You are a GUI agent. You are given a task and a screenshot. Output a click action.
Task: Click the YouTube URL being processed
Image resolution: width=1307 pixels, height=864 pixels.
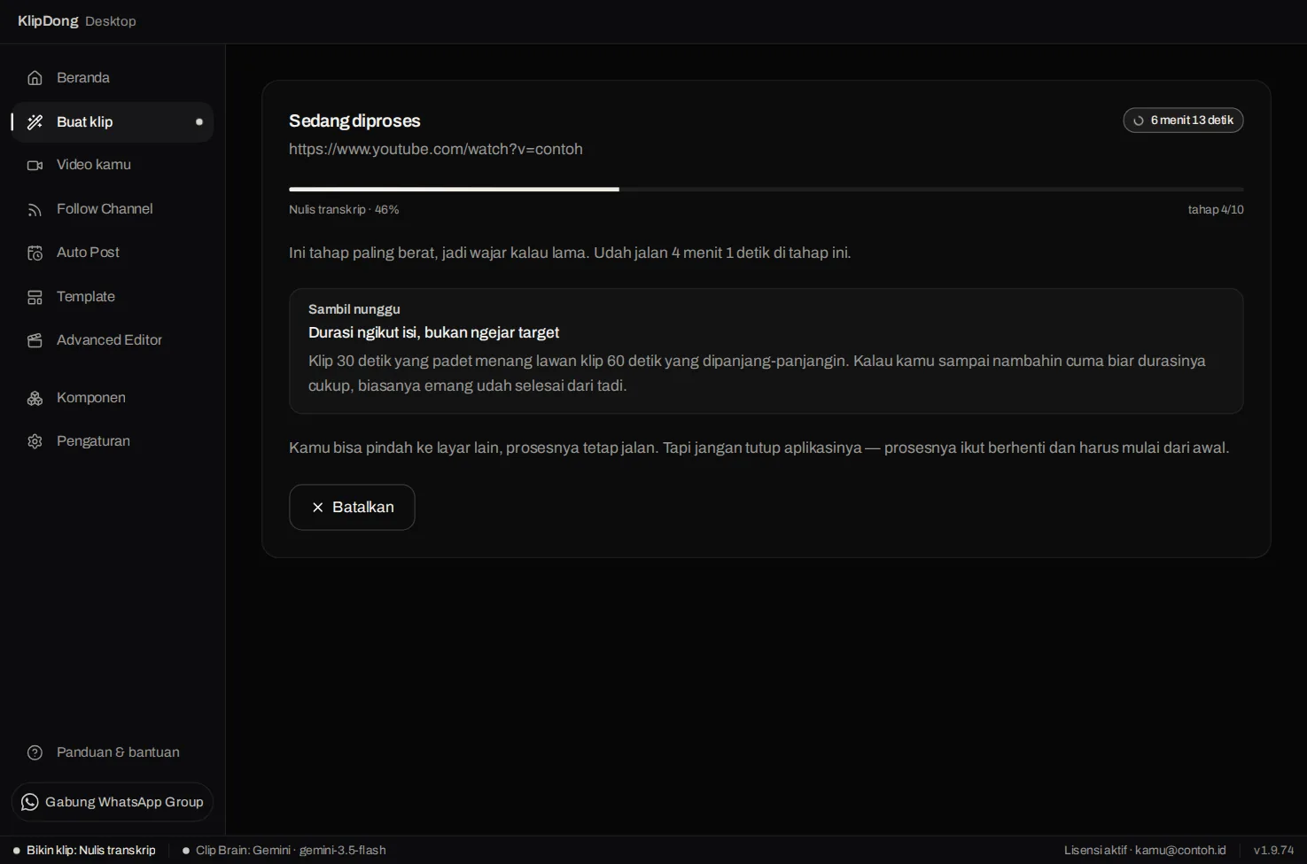click(436, 149)
